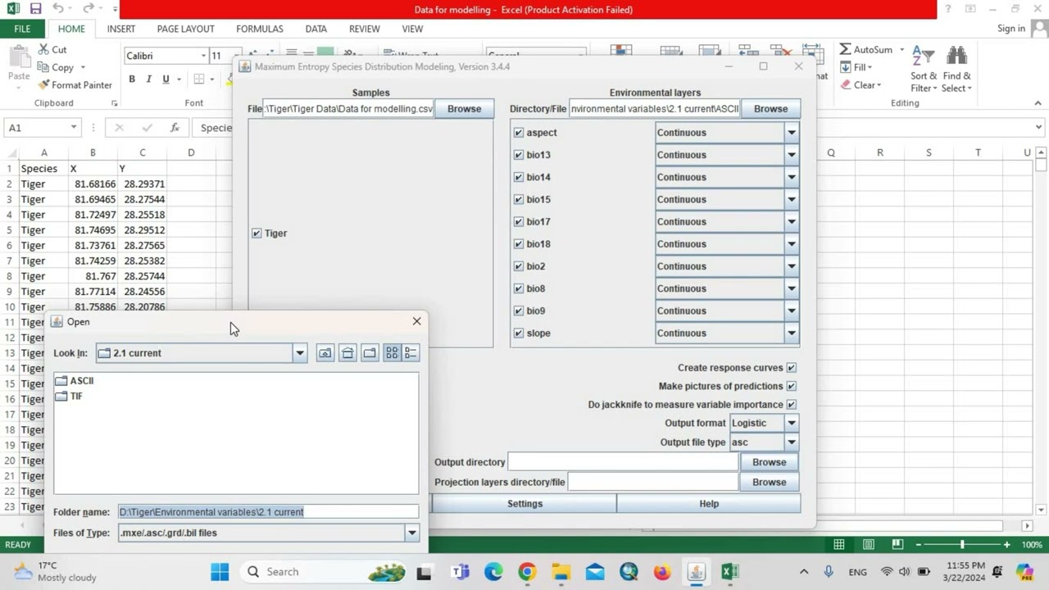
Task: Click the Save icon in Excel toolbar
Action: point(35,9)
